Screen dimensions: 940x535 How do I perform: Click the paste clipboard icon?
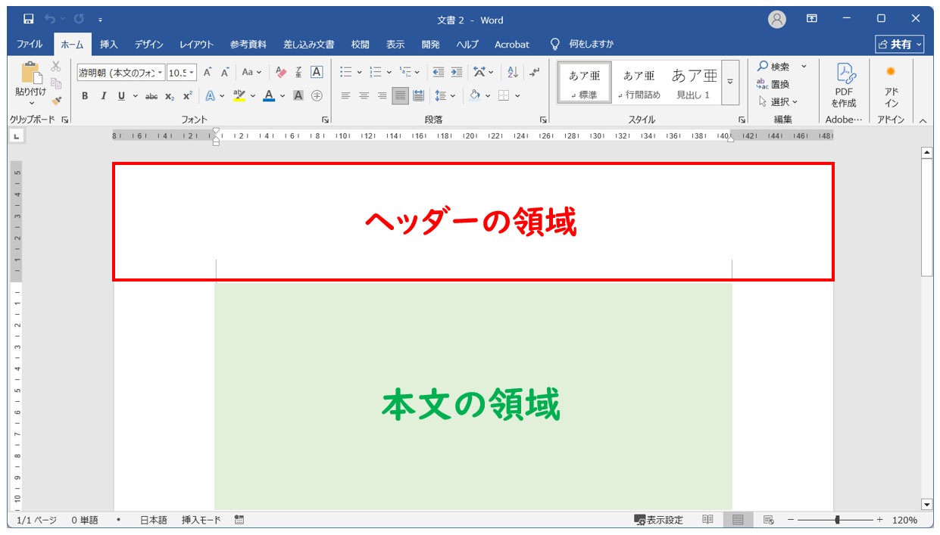tap(31, 74)
